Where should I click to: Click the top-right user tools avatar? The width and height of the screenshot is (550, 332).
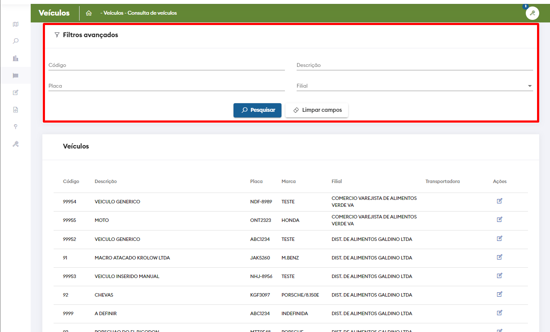coord(532,13)
